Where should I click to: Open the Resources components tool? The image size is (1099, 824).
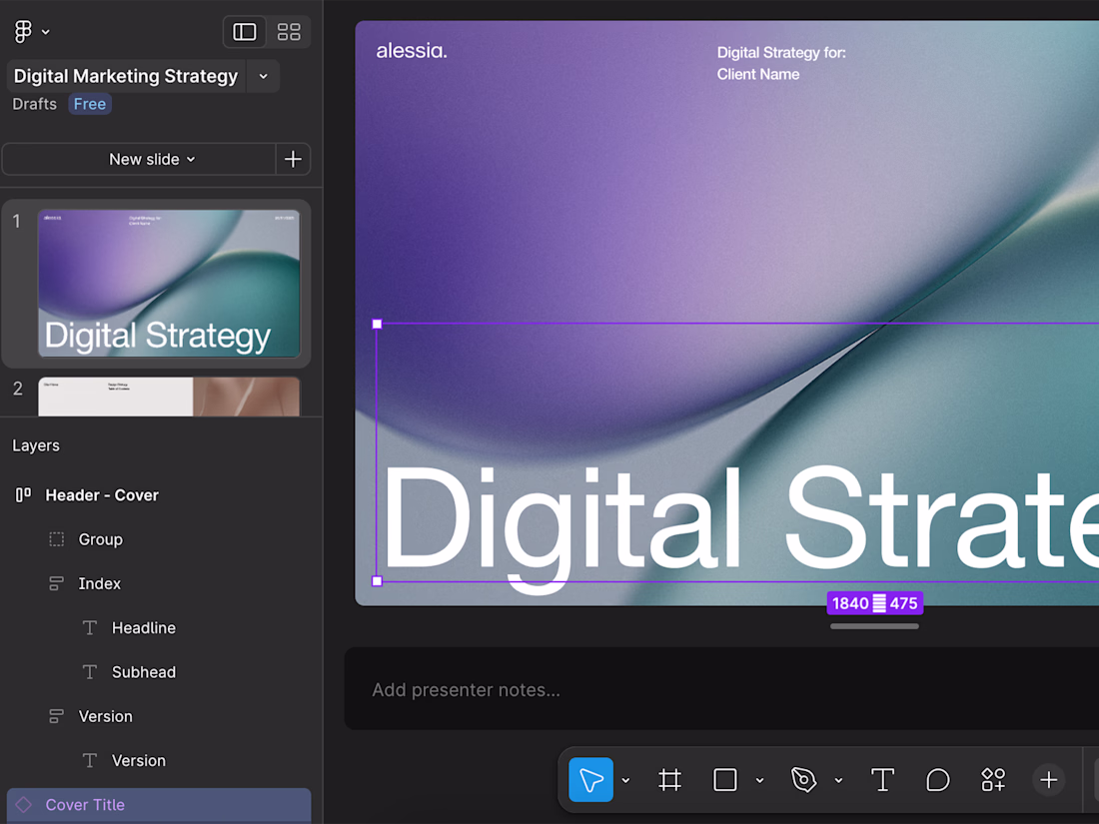[x=993, y=780]
